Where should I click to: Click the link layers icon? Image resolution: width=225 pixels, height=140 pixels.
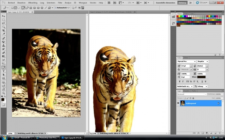(194, 133)
